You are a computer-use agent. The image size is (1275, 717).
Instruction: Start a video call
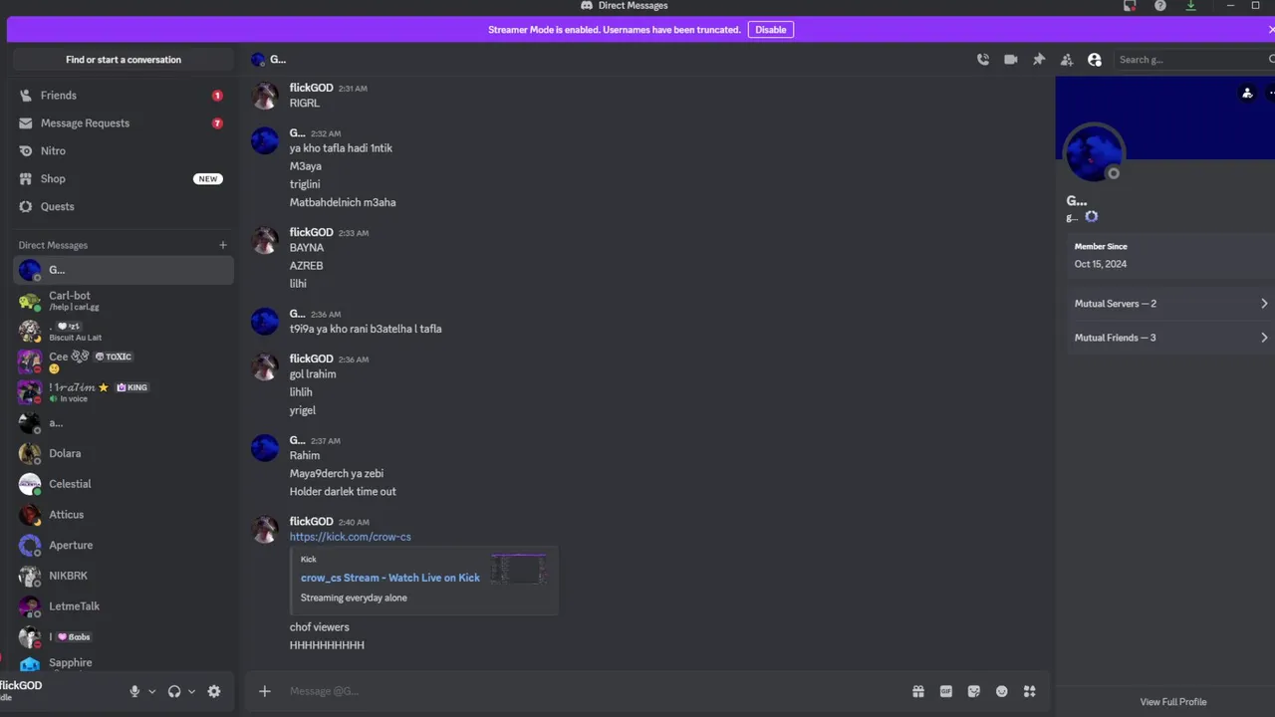coord(1011,60)
